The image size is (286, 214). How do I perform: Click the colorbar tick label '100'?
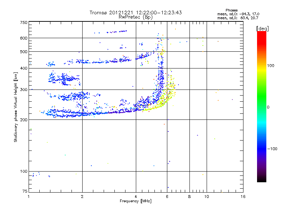pos(271,66)
